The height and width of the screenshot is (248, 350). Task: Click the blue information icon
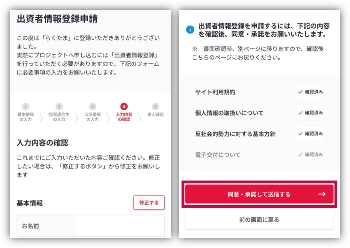[190, 29]
